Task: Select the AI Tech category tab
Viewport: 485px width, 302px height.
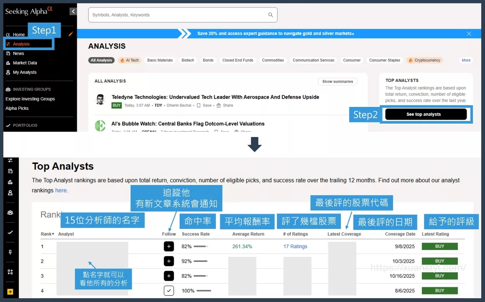Action: 130,60
